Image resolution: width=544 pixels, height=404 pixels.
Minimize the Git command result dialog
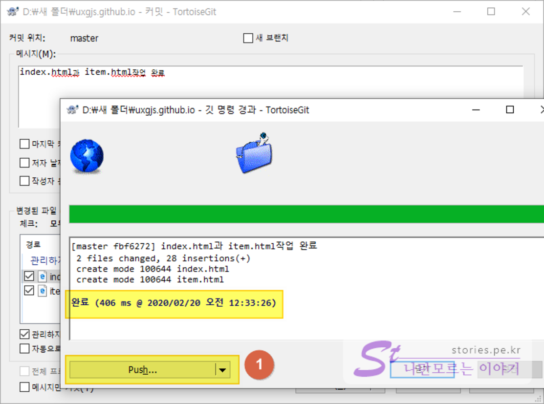(476, 110)
